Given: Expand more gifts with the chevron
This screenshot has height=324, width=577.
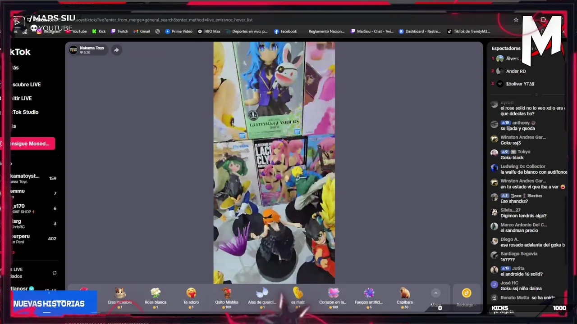Looking at the screenshot, I should 435,293.
